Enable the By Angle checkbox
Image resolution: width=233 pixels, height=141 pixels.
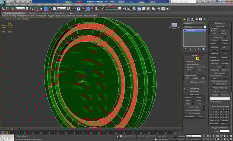tap(186, 67)
